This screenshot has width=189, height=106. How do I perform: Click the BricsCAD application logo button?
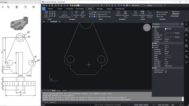pyautogui.click(x=44, y=9)
